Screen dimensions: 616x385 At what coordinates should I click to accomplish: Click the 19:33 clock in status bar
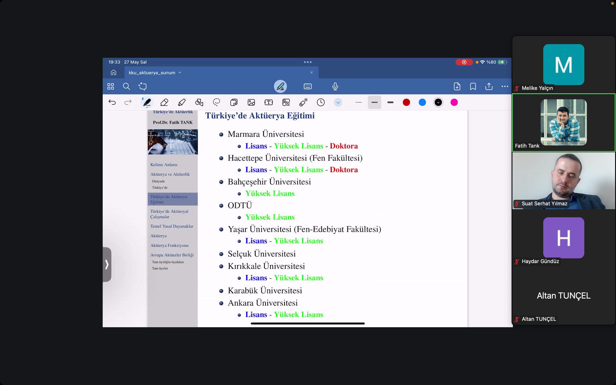(114, 62)
